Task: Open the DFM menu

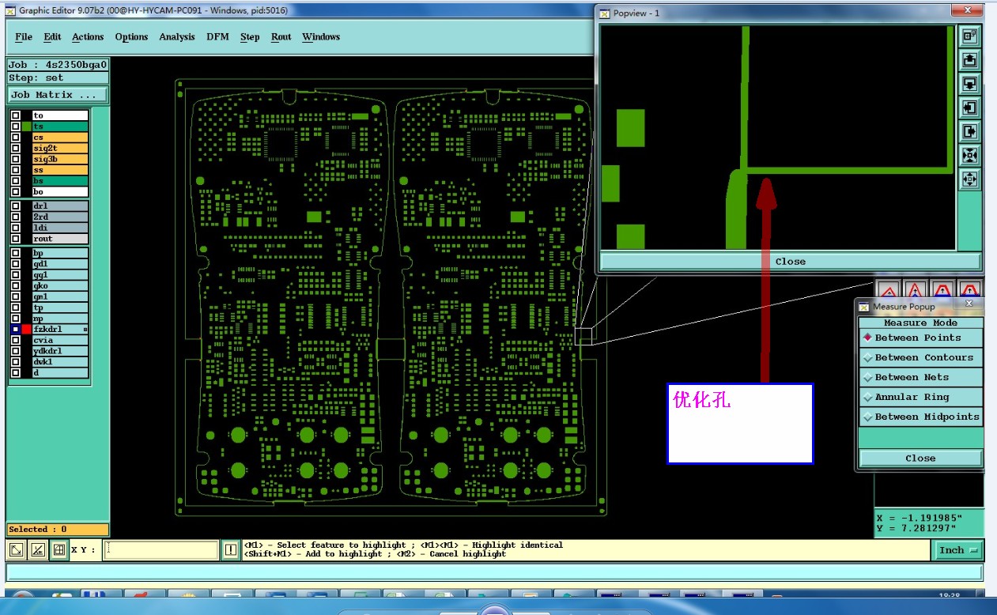Action: (x=217, y=37)
